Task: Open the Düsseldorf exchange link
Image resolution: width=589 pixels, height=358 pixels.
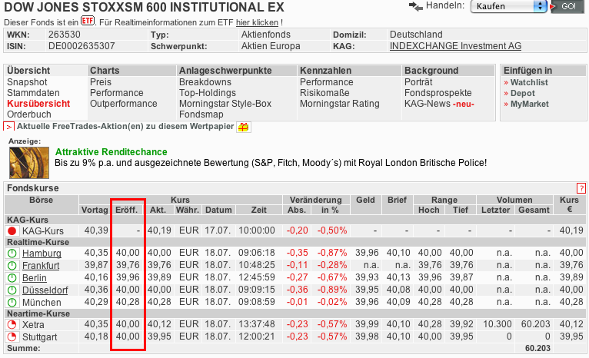Action: point(45,290)
